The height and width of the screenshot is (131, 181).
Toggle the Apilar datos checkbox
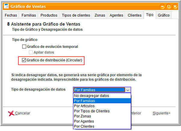click(x=31, y=52)
